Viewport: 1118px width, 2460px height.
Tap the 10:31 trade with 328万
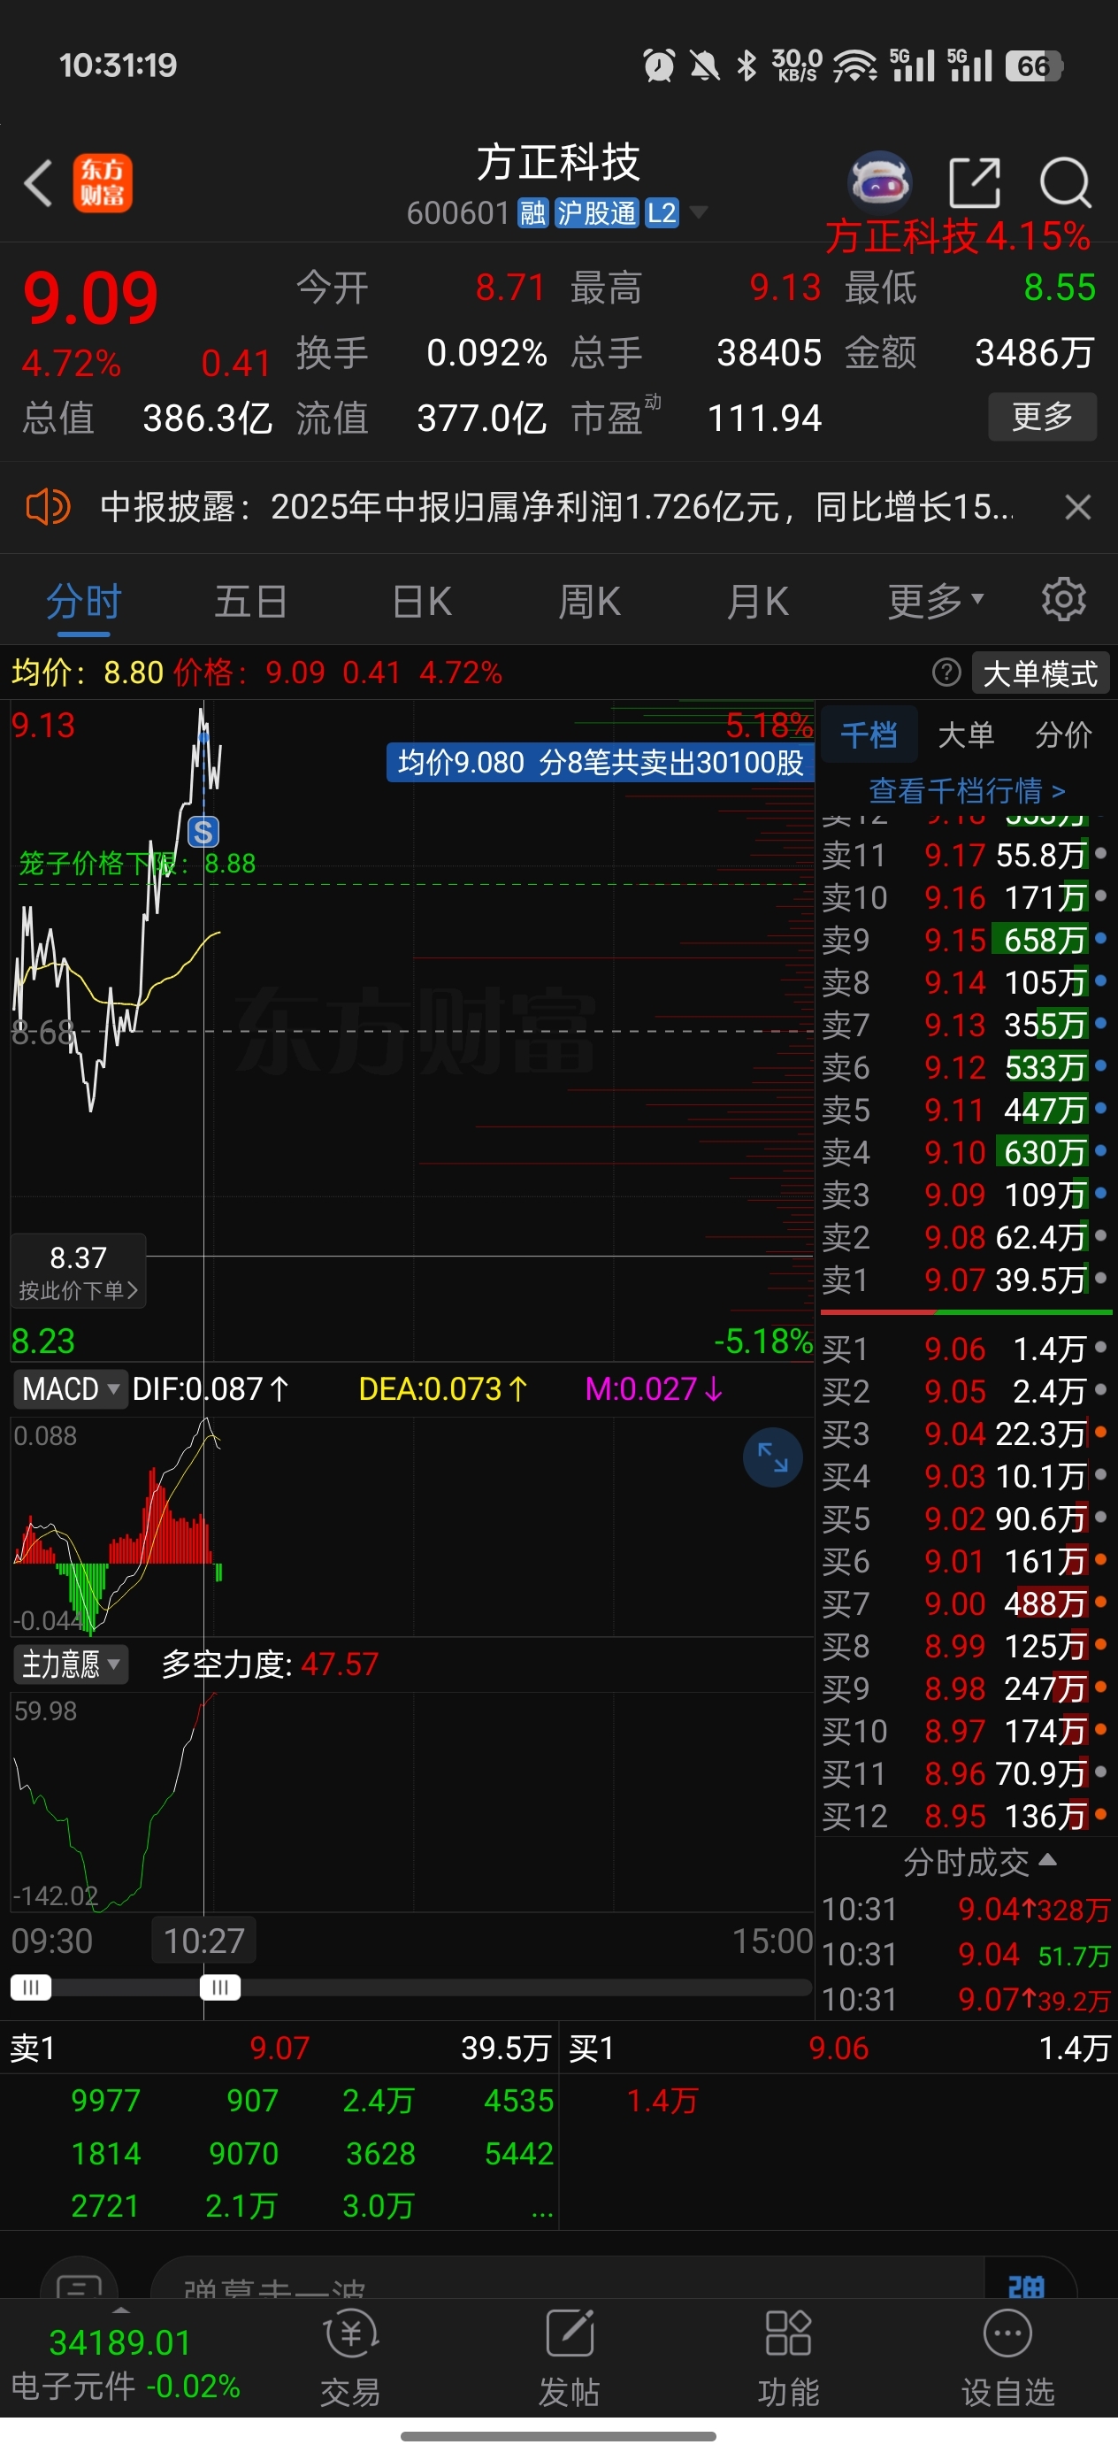tap(964, 1909)
